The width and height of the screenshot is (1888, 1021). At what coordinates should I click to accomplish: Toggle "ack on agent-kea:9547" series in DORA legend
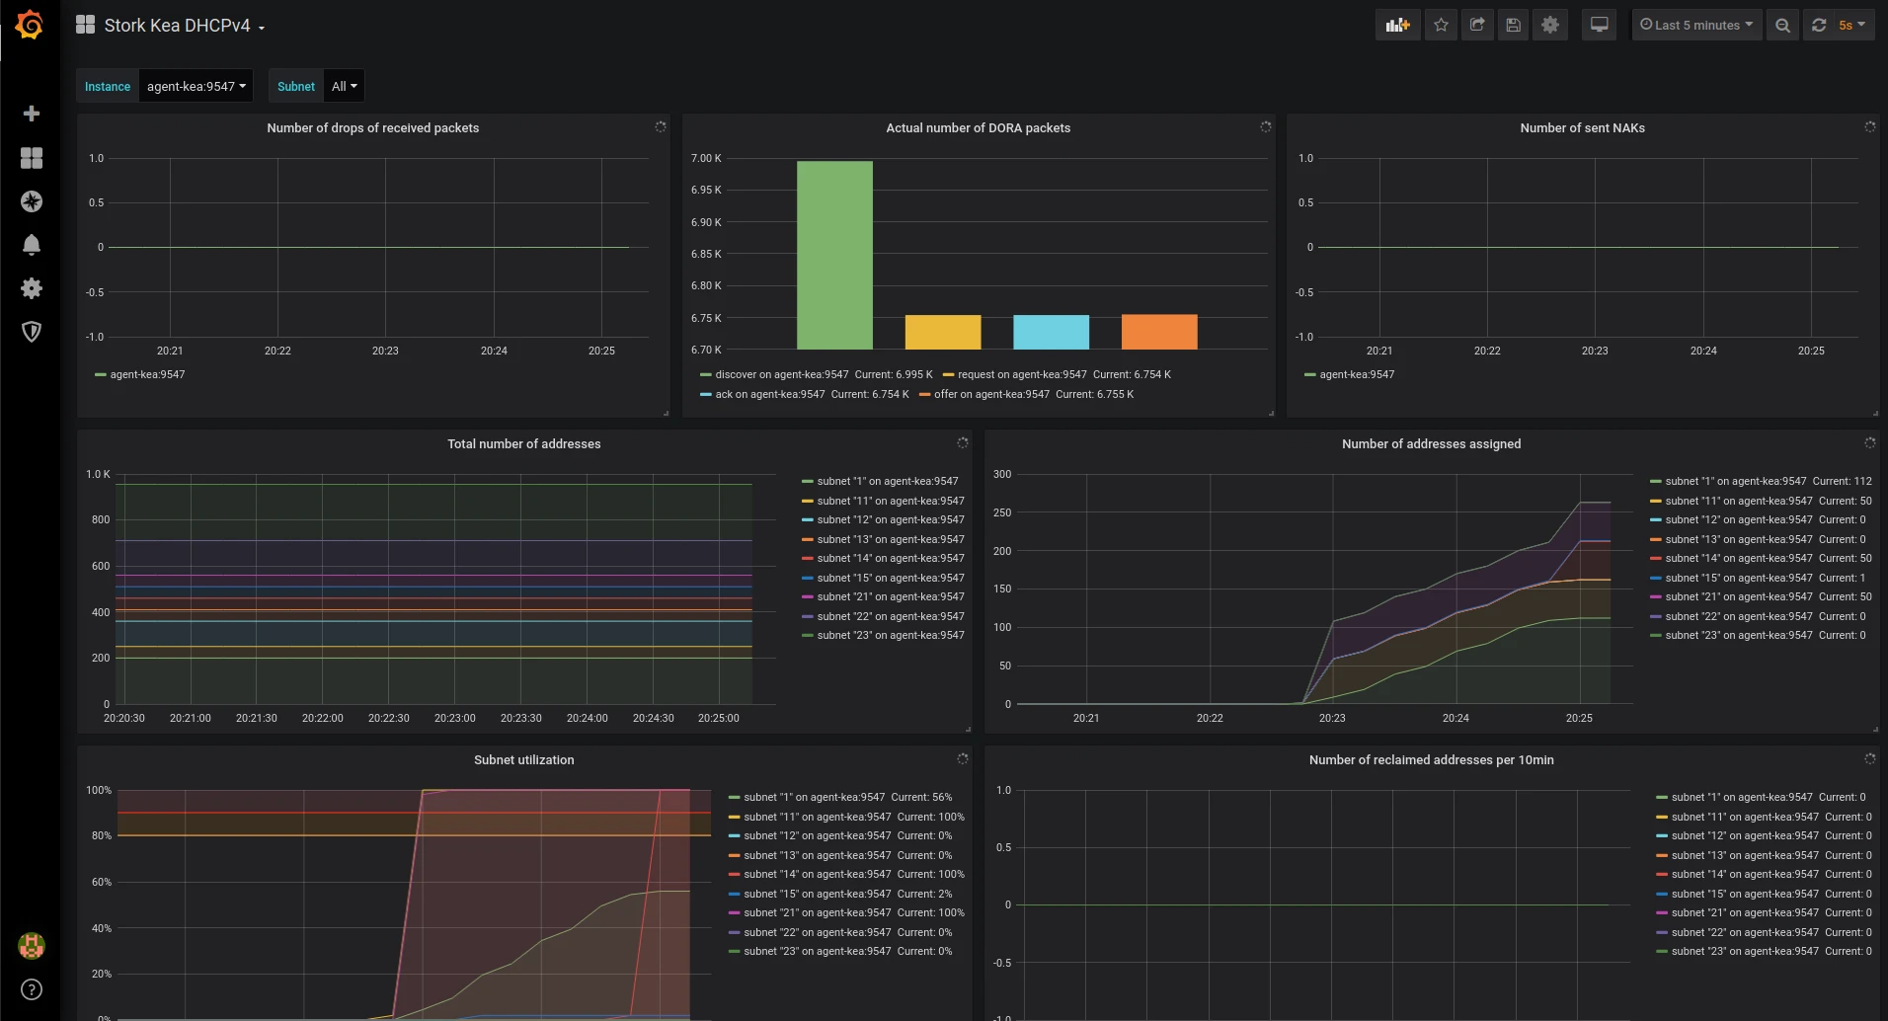tap(770, 395)
